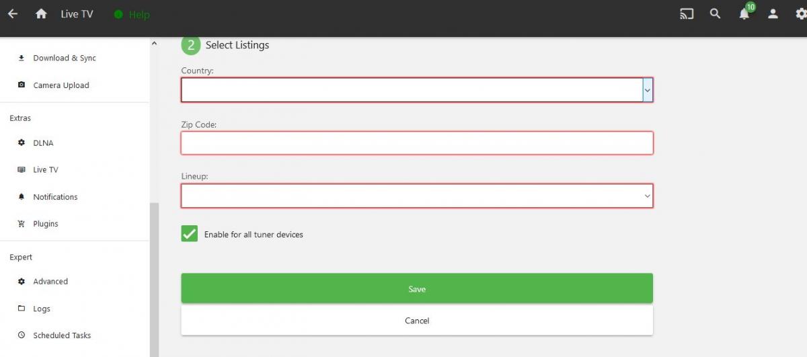
Task: Open the settings gear icon
Action: 800,13
